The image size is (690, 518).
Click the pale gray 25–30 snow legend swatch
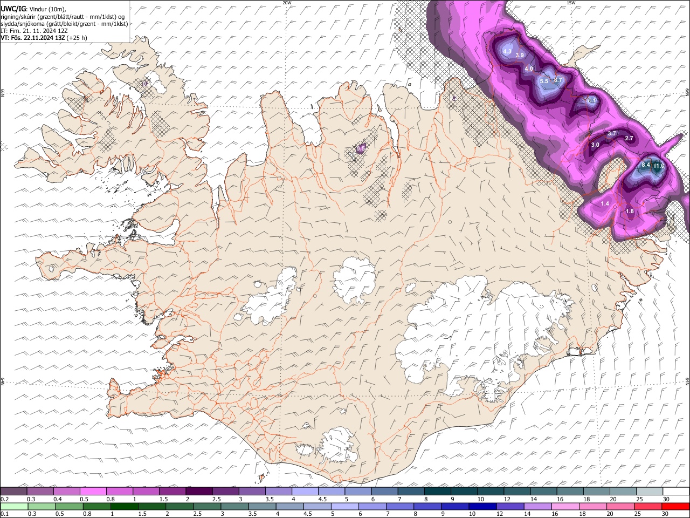coord(650,491)
